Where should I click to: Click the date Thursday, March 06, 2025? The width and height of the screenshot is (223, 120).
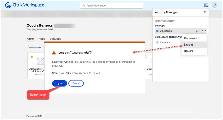[40, 30]
